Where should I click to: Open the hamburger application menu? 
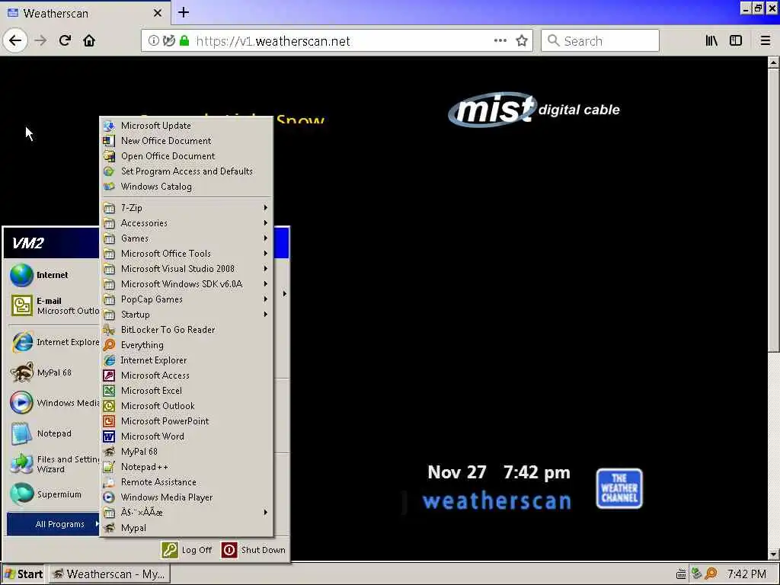(765, 40)
